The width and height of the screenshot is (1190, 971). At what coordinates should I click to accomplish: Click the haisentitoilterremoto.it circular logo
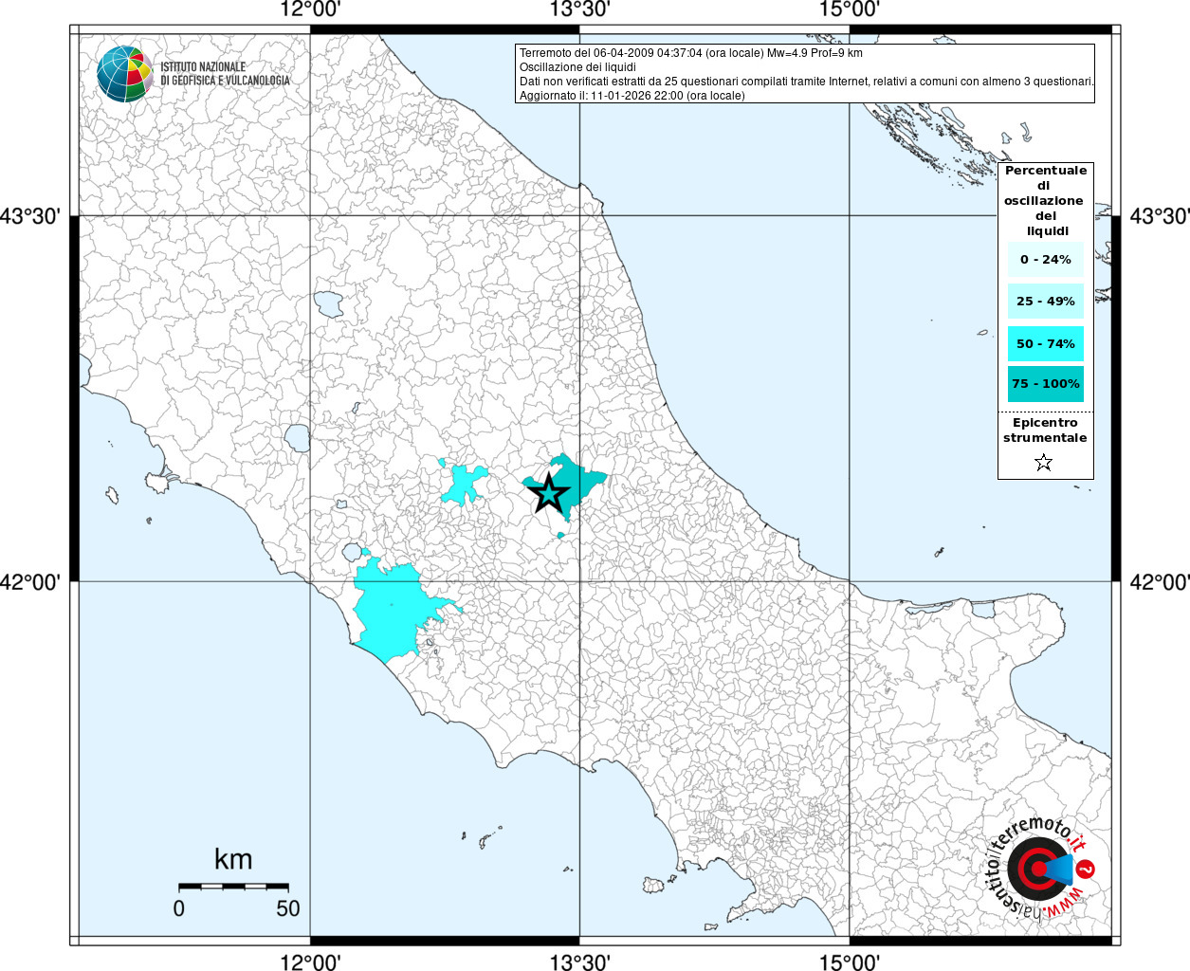pos(1041,868)
